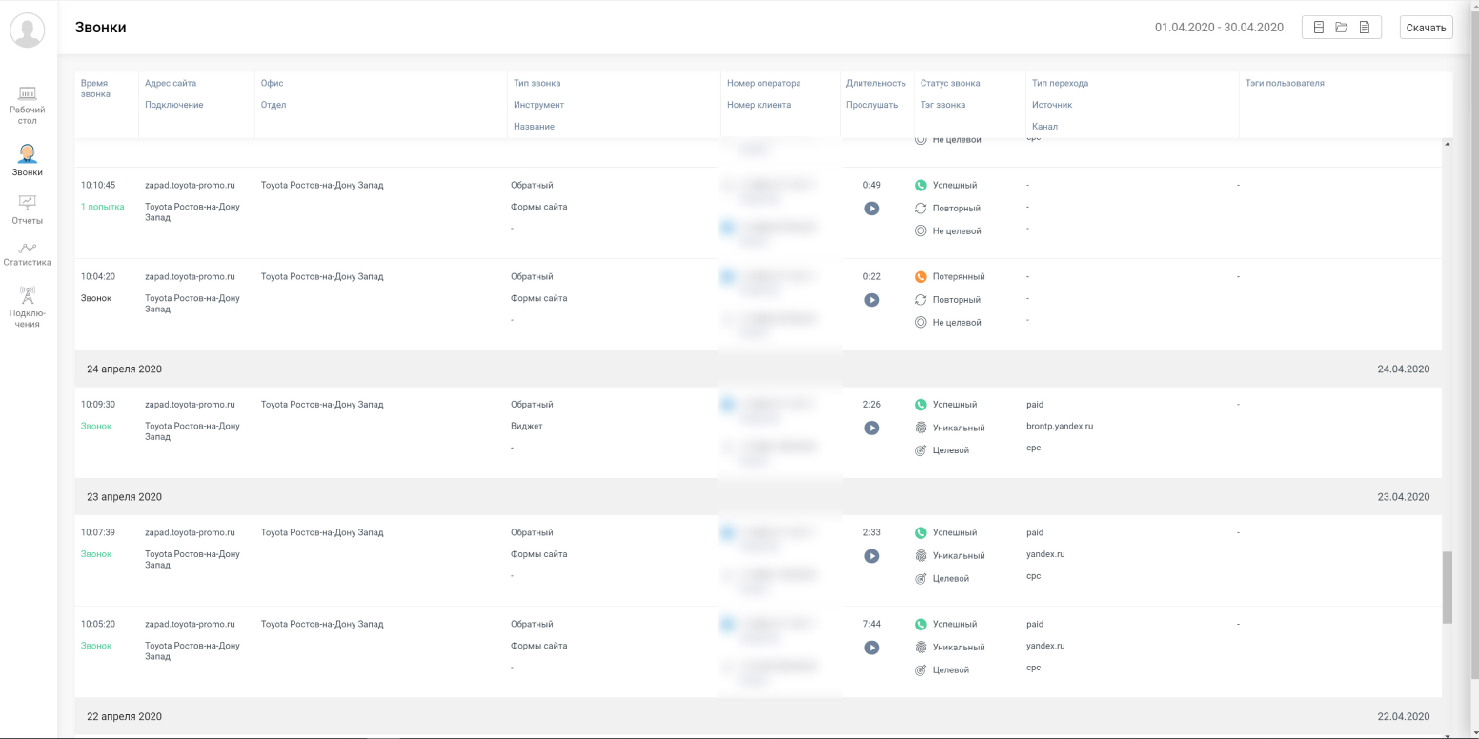Click the Статус звонка column header
1479x739 pixels.
pyautogui.click(x=950, y=83)
